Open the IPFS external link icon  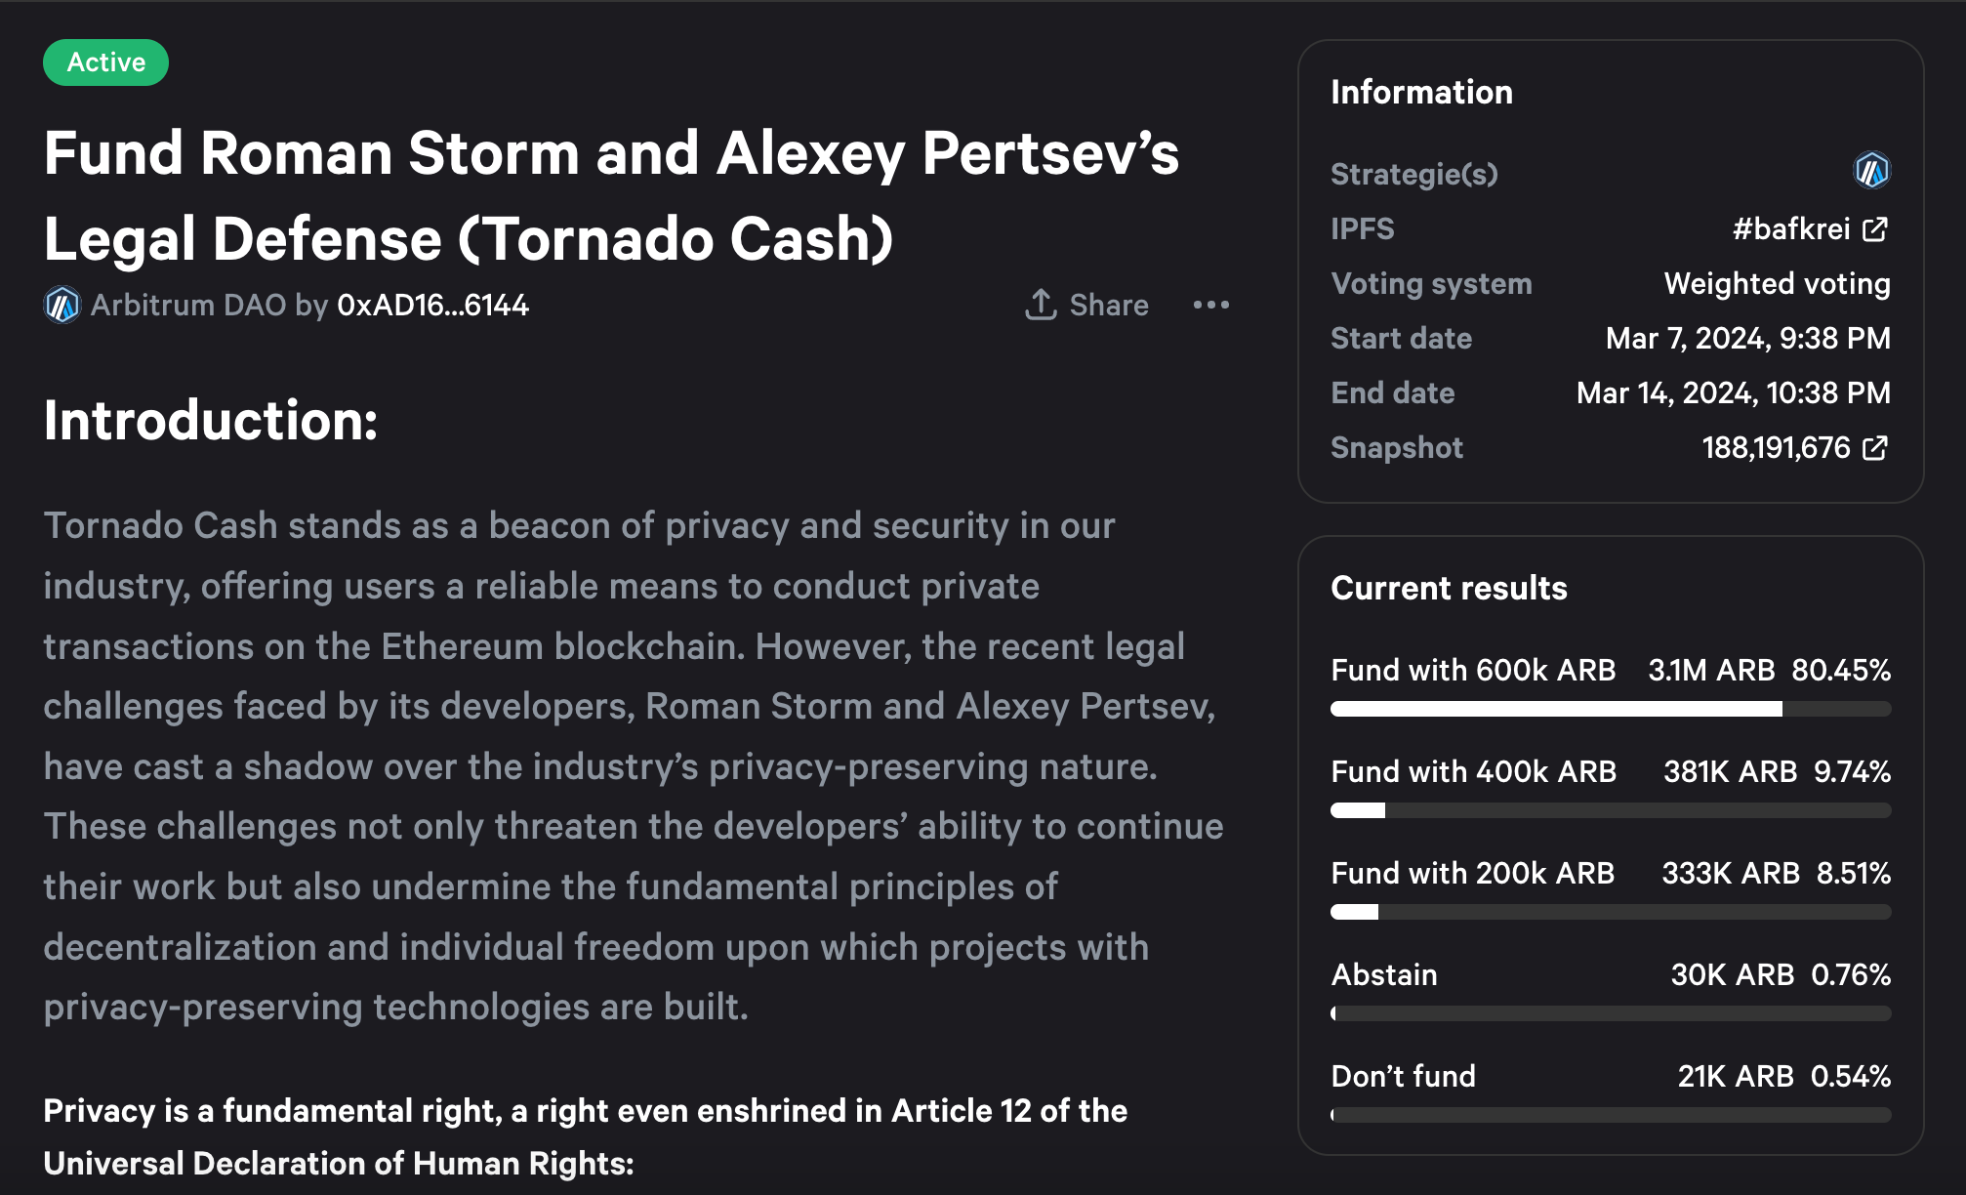point(1874,229)
